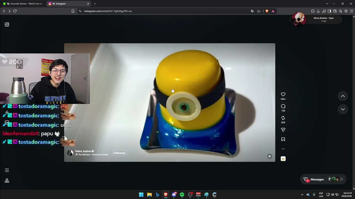This screenshot has height=199, width=355.
Task: Show hidden system tray icons
Action: (x=302, y=195)
